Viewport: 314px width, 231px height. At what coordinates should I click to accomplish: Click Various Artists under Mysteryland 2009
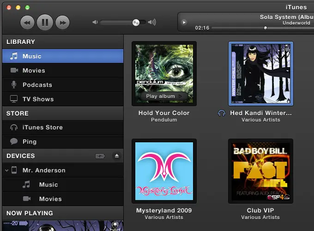164,217
